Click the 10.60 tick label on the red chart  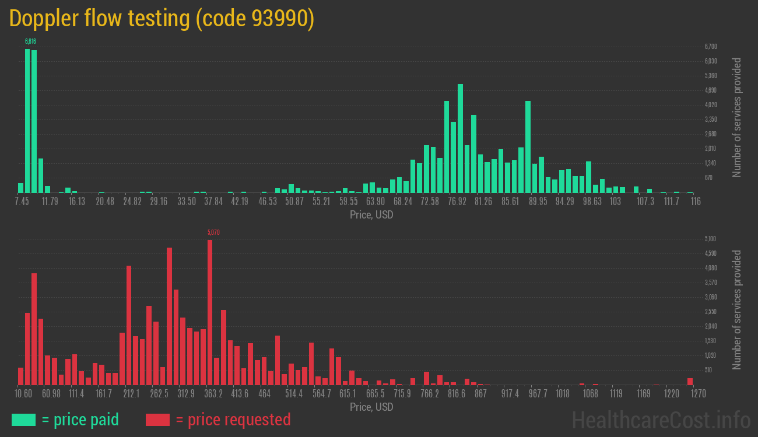[x=23, y=394]
